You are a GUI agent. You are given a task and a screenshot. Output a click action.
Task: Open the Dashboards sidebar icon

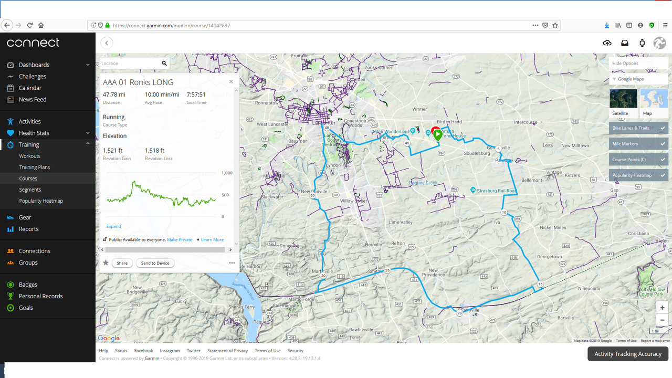tap(10, 65)
